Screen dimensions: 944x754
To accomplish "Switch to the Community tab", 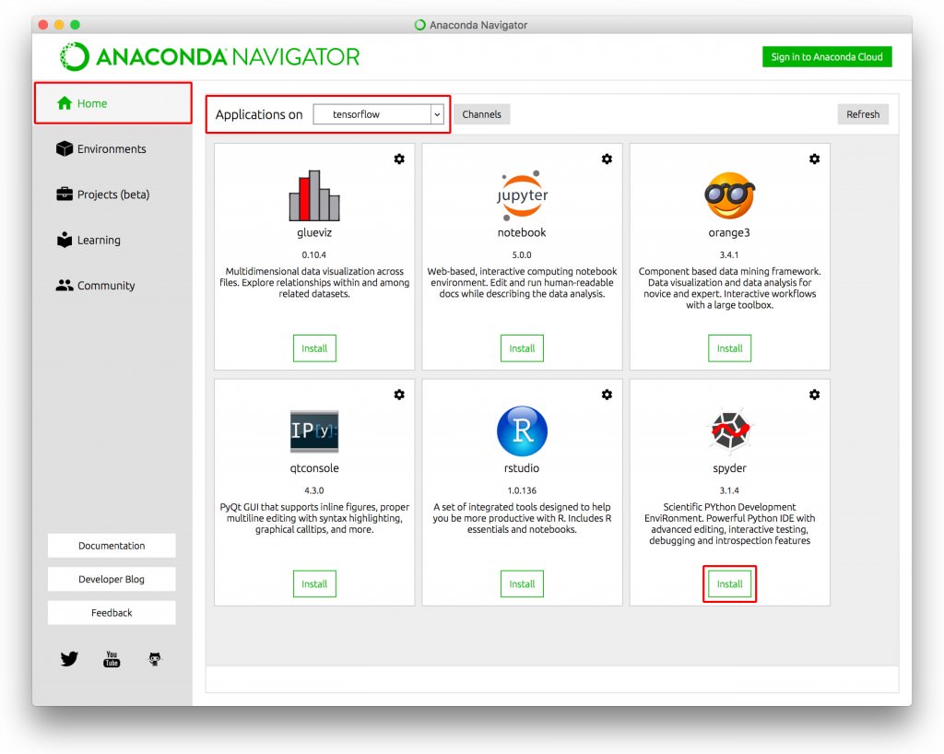I will point(113,285).
